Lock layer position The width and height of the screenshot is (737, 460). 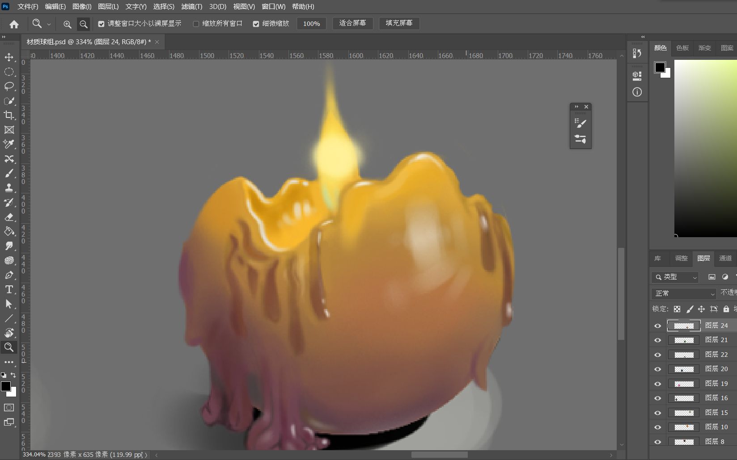tap(701, 309)
